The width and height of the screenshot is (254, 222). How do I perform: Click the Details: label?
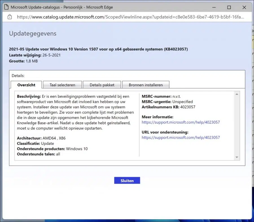tap(18, 76)
